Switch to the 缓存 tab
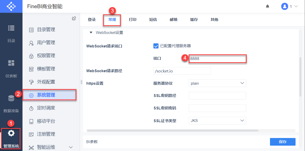 click(x=194, y=20)
